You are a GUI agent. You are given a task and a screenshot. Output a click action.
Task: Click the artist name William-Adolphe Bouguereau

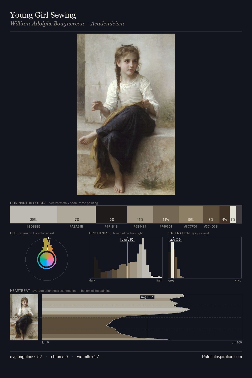pyautogui.click(x=47, y=24)
